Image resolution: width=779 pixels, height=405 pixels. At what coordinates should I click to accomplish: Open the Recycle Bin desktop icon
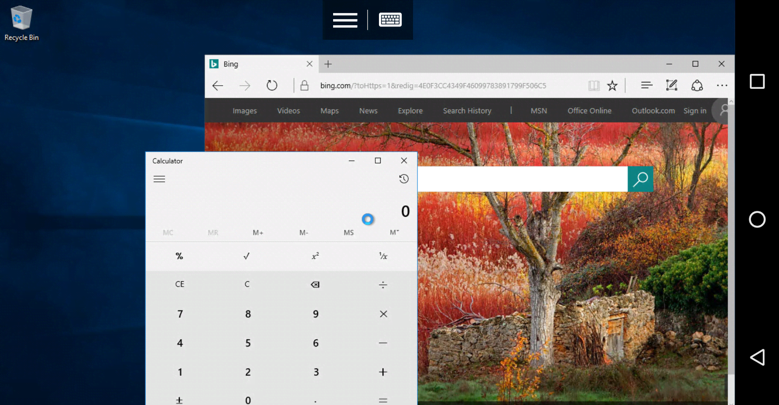(21, 24)
